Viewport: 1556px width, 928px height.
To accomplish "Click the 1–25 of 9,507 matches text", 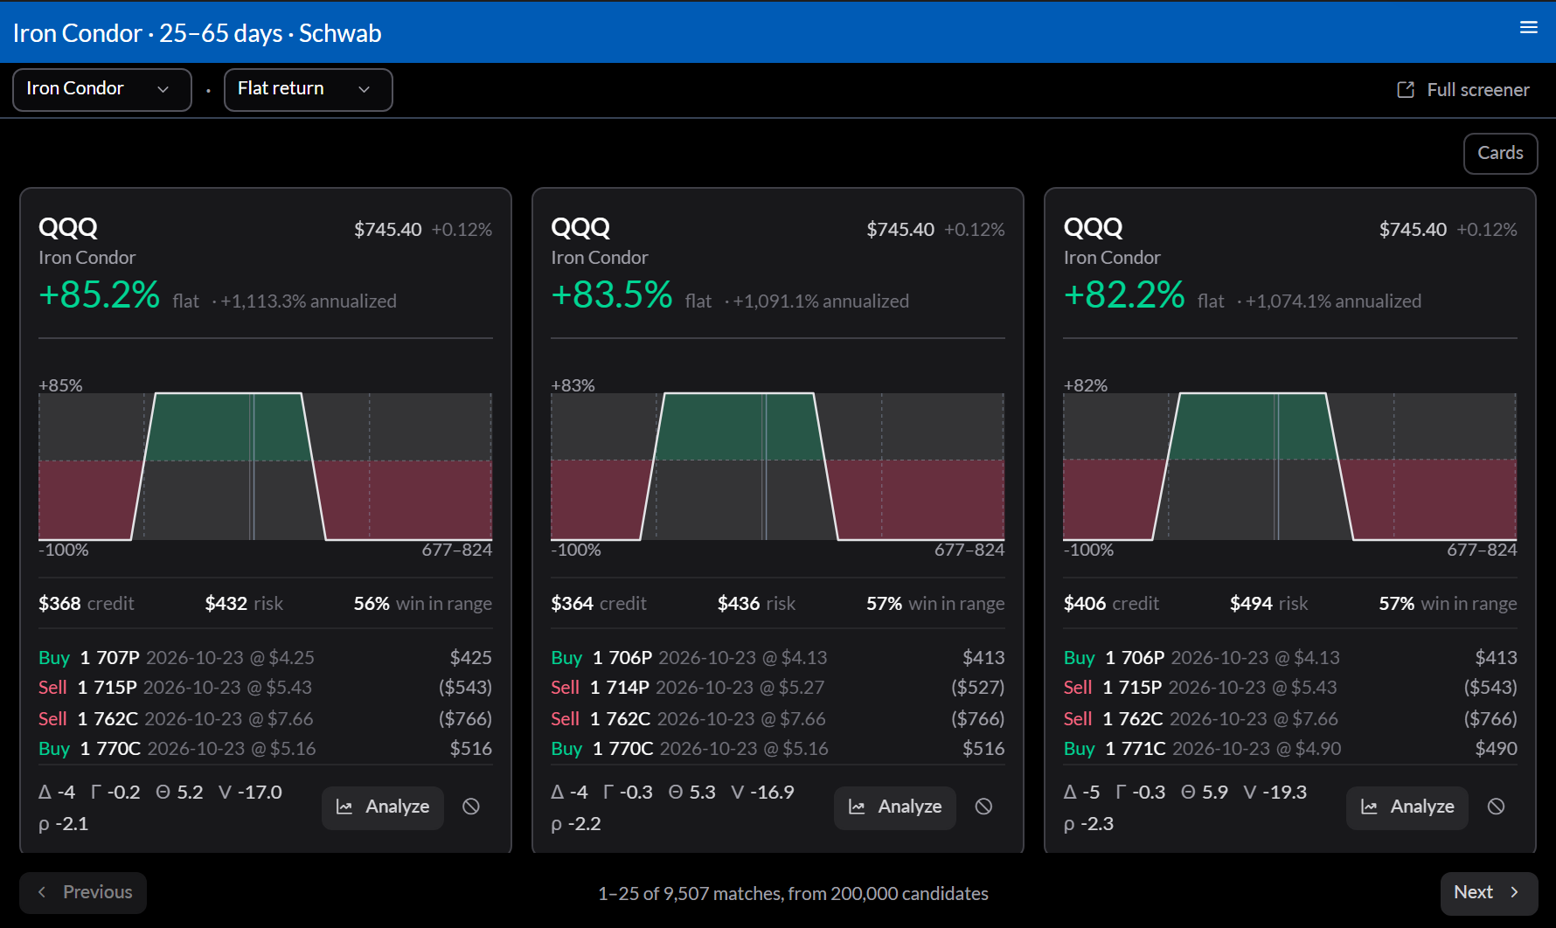I will (x=793, y=894).
